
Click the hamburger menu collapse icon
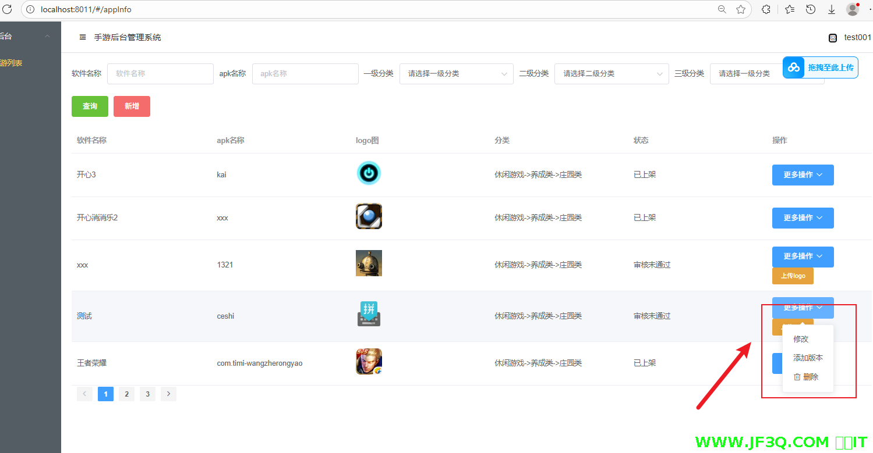(83, 37)
